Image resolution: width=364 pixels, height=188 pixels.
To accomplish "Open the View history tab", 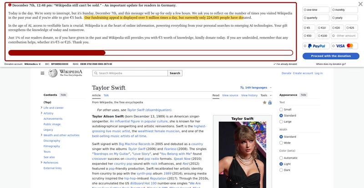I will tap(249, 95).
